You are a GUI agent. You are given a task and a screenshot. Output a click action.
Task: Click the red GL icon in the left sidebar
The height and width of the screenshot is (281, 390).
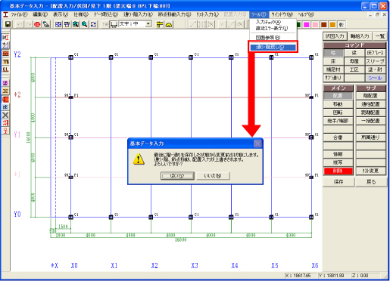click(x=5, y=69)
